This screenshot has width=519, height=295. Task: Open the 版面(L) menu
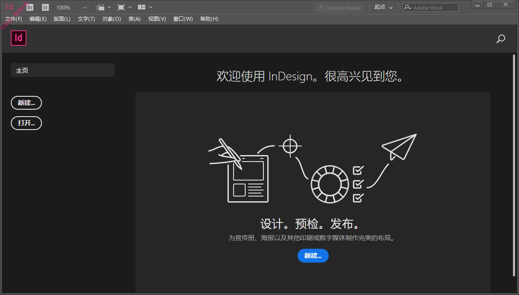coord(62,19)
